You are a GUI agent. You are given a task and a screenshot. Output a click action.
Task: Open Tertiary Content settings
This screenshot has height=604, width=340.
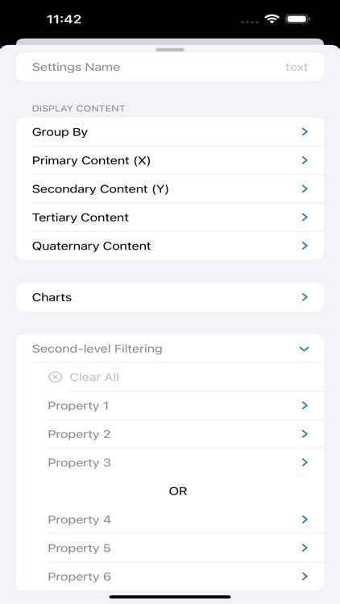coord(170,217)
